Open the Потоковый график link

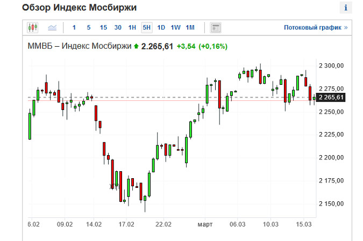coord(316,27)
